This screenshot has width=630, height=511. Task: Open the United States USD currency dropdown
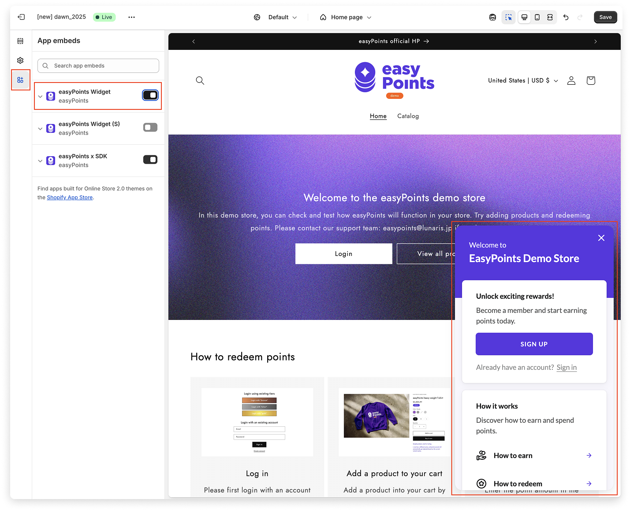pyautogui.click(x=523, y=80)
